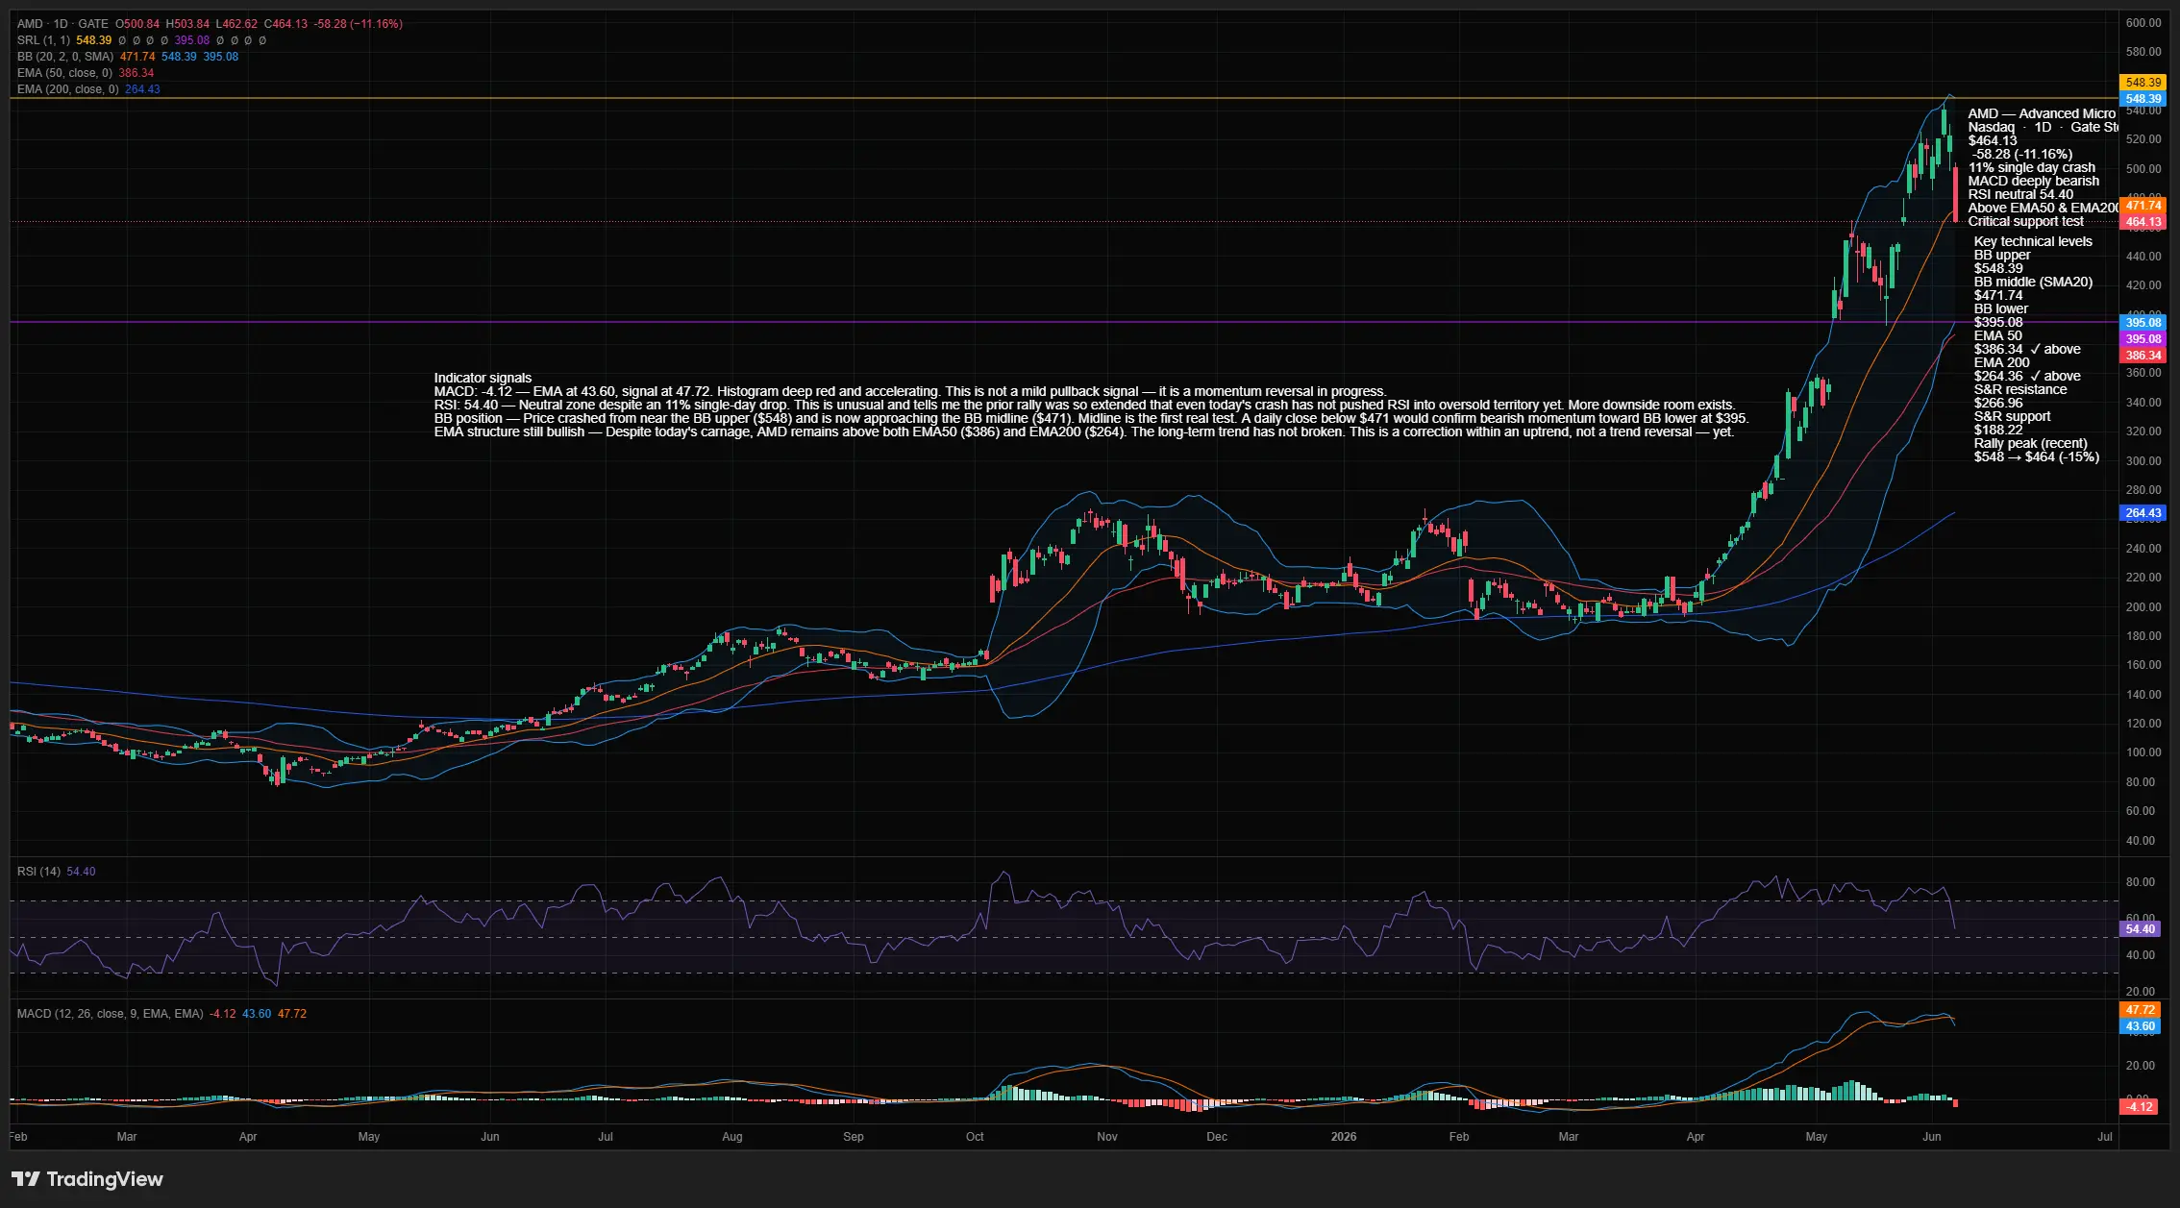Click the 'BB lower' level label

(x=2001, y=309)
